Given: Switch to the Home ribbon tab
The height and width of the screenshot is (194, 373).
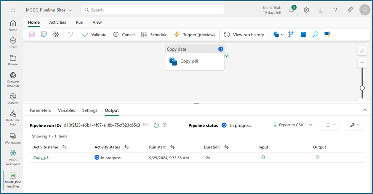Looking at the screenshot, I should tap(34, 22).
